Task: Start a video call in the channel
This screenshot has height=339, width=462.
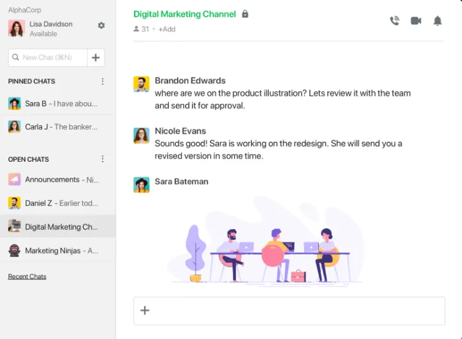Action: coord(416,21)
